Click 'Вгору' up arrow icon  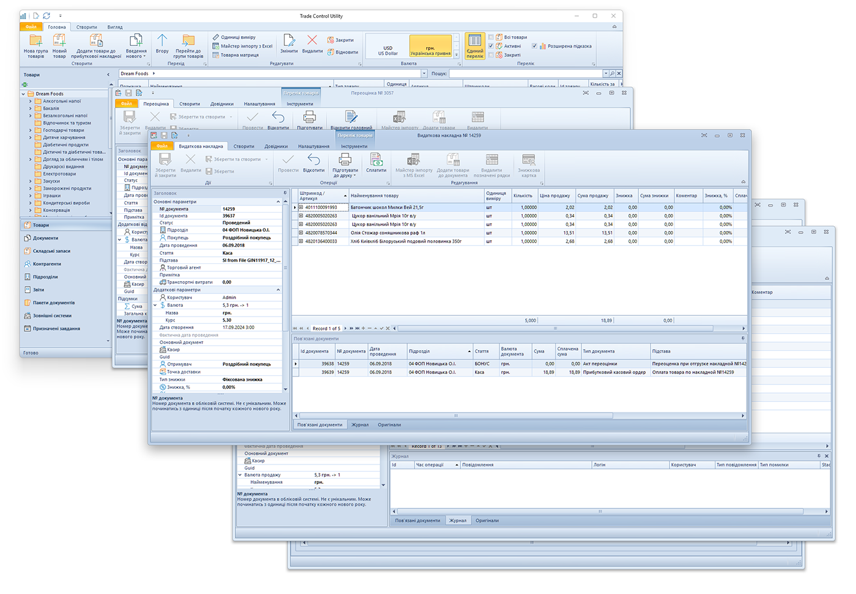point(162,41)
